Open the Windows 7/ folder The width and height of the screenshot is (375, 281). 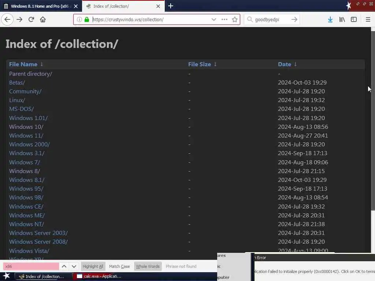[x=25, y=162]
